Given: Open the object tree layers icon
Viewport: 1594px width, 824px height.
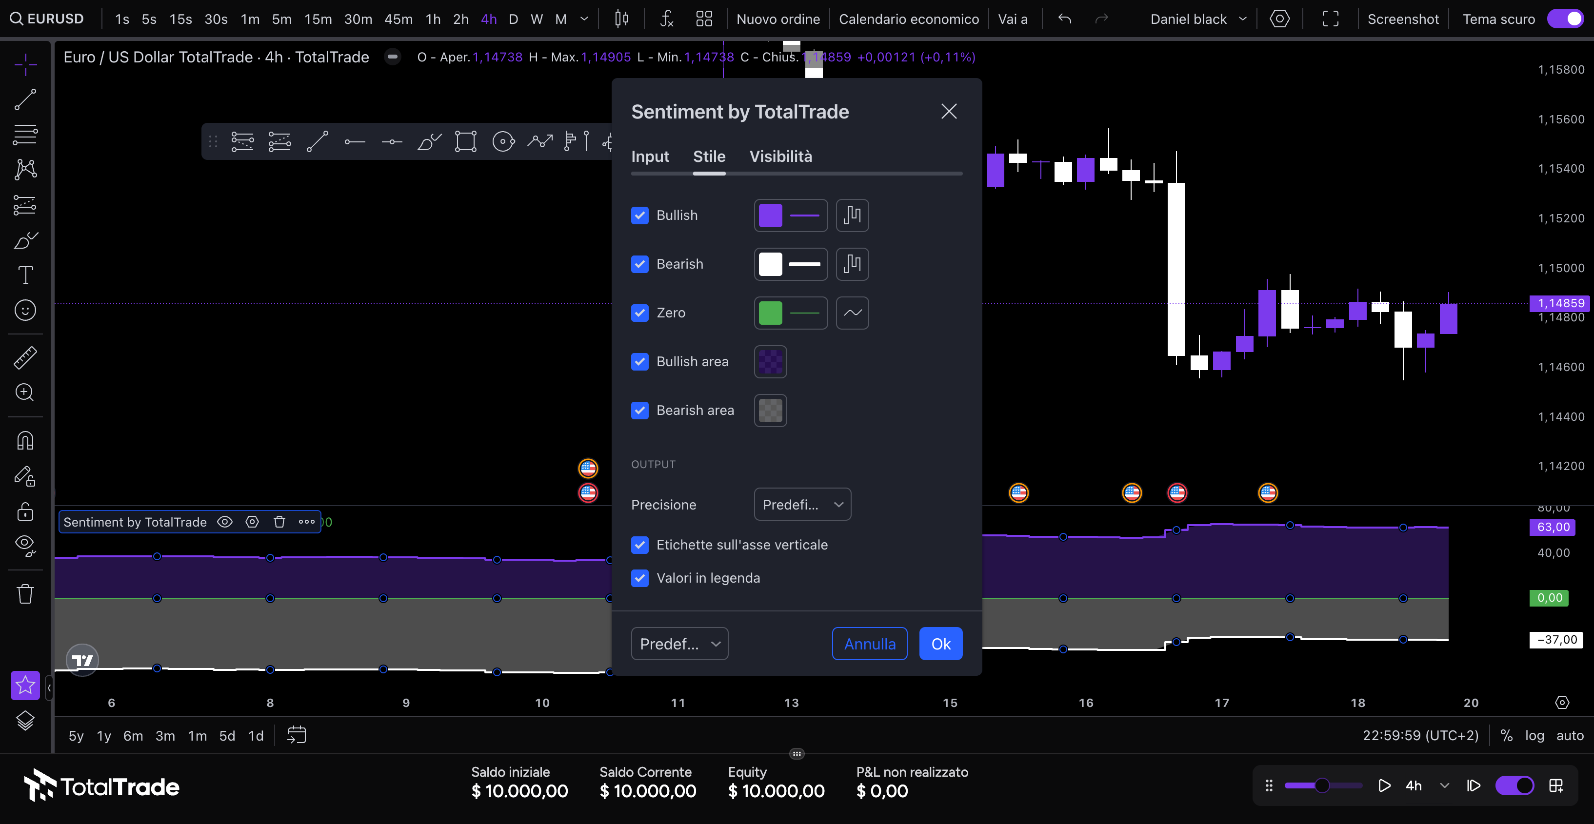Looking at the screenshot, I should click(x=25, y=721).
